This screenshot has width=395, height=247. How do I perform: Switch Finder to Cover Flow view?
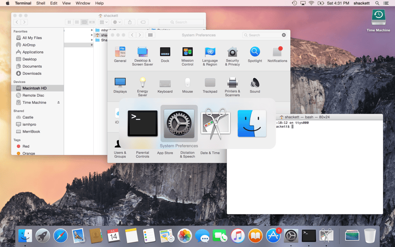pos(92,22)
